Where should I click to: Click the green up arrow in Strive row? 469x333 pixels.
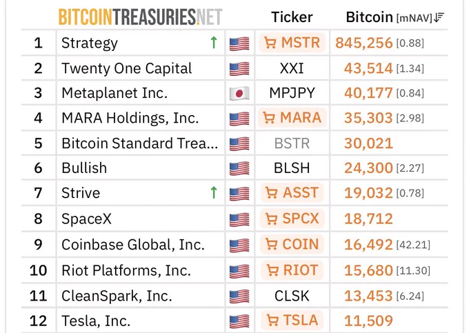click(x=214, y=192)
